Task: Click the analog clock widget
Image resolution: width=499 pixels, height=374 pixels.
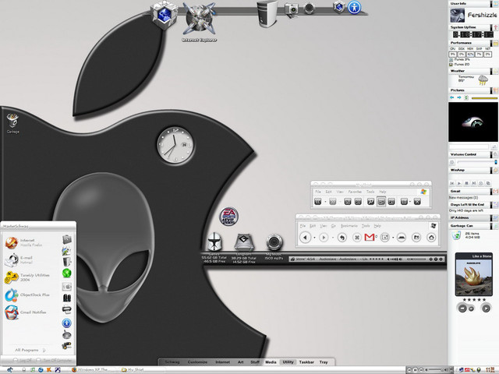Action: (175, 146)
